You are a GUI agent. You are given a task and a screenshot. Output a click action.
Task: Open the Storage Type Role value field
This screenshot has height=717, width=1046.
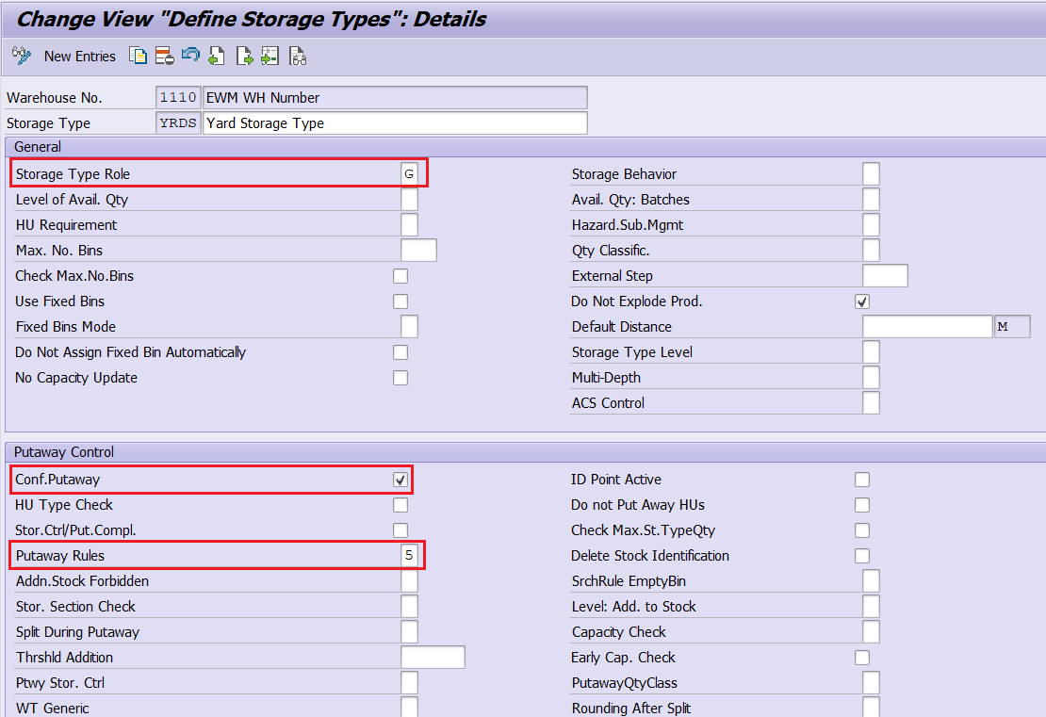pos(409,174)
